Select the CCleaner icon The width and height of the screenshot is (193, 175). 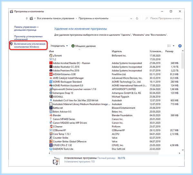(51, 126)
